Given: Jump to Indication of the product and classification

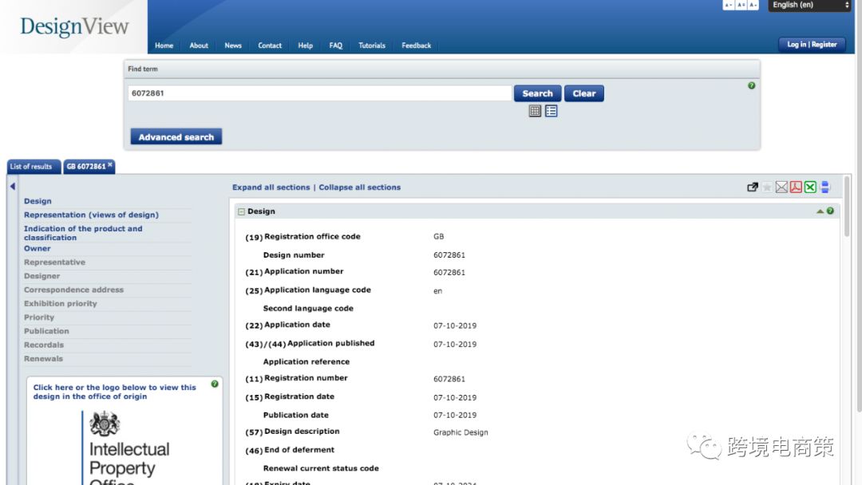Looking at the screenshot, I should [x=83, y=233].
